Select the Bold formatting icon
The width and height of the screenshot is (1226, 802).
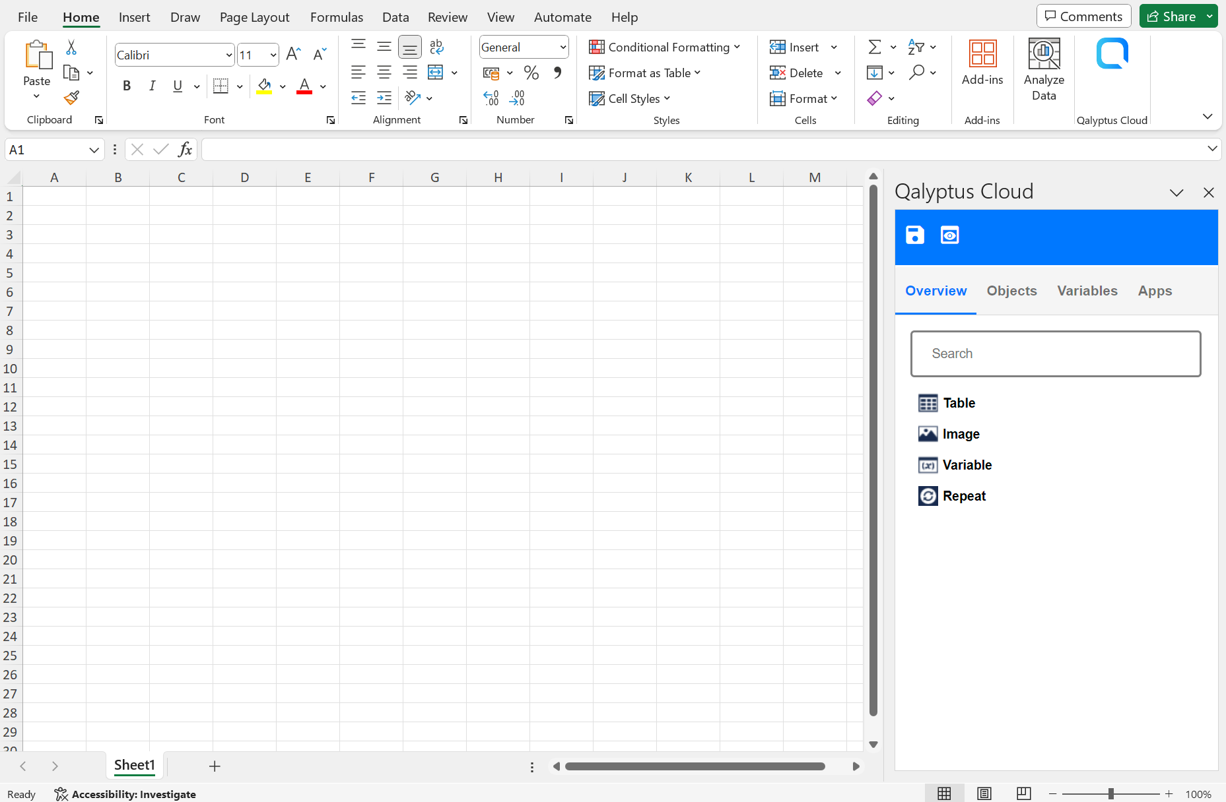(127, 86)
